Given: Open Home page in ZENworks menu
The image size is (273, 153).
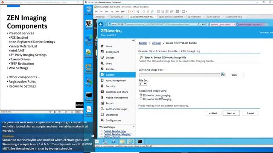Looking at the screenshot, I should coord(109,46).
